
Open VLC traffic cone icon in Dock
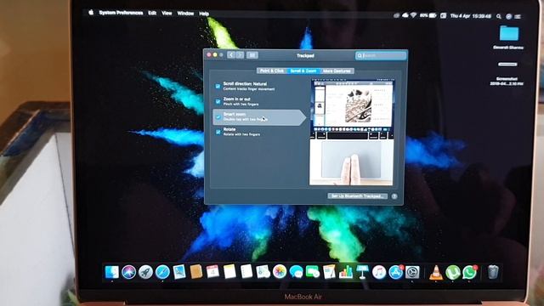(x=436, y=272)
